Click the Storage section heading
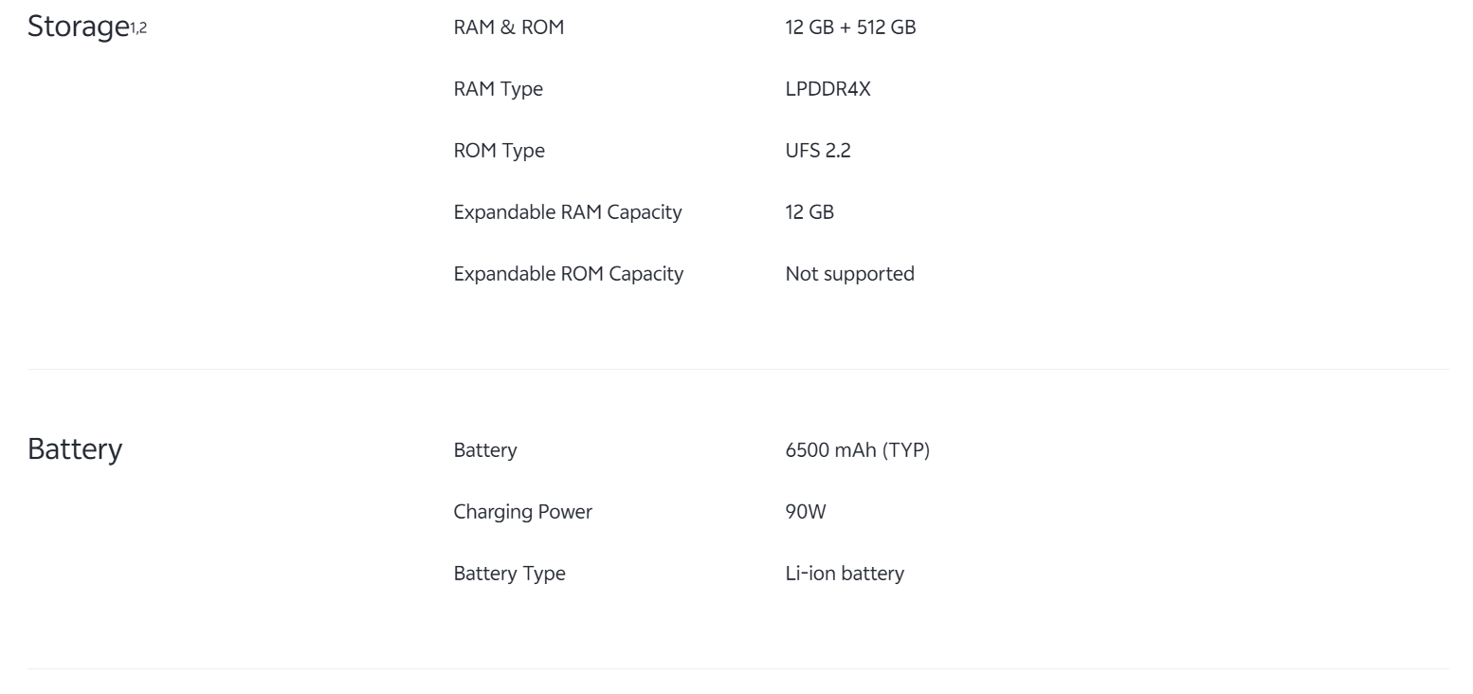Image resolution: width=1473 pixels, height=694 pixels. 78,27
